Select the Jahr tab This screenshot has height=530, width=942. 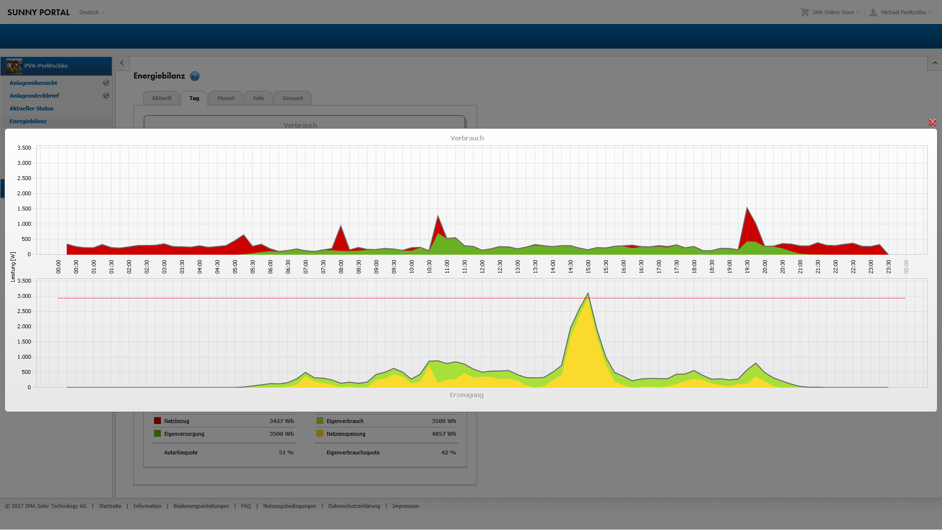pyautogui.click(x=258, y=98)
